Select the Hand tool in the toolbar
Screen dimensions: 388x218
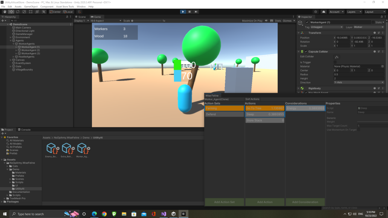[x=5, y=12]
